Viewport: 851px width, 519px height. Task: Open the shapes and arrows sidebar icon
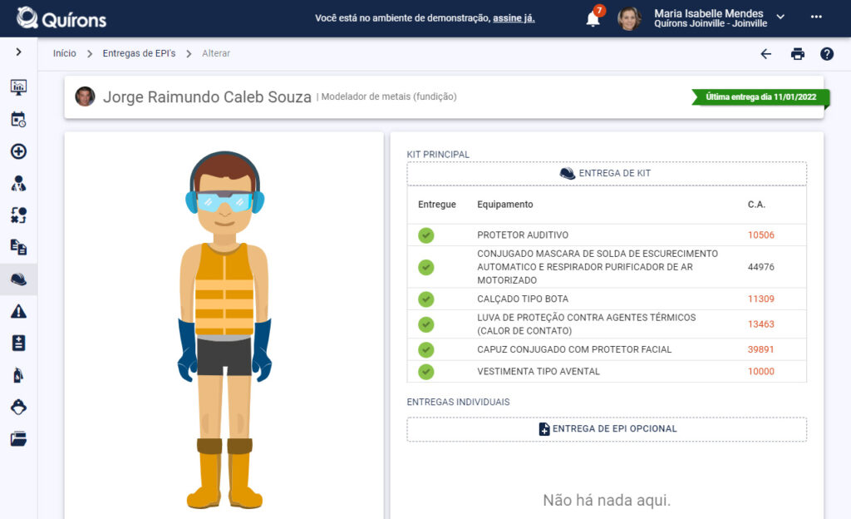[x=18, y=215]
